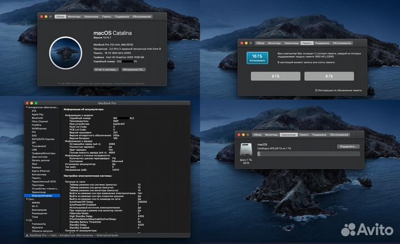Open Поддержка tab in the macOS Catalina window

point(122,17)
